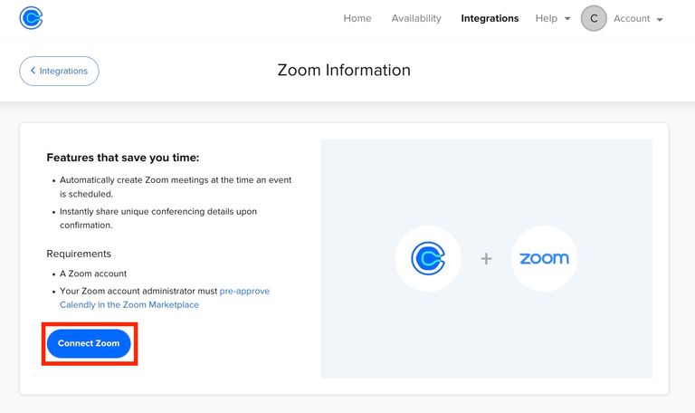Click the 'Automatically create Zoom meetings' bullet
Viewport: 695px width, 413px height.
176,187
